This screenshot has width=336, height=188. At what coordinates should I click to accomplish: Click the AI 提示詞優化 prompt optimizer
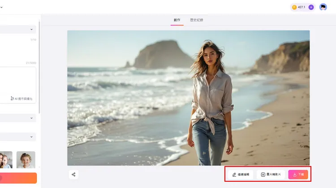pyautogui.click(x=21, y=98)
